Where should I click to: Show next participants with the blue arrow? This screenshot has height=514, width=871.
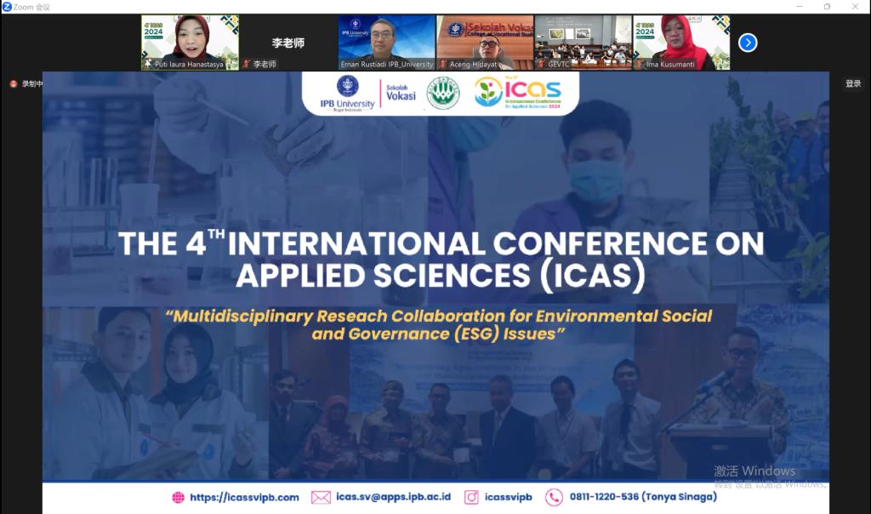748,43
